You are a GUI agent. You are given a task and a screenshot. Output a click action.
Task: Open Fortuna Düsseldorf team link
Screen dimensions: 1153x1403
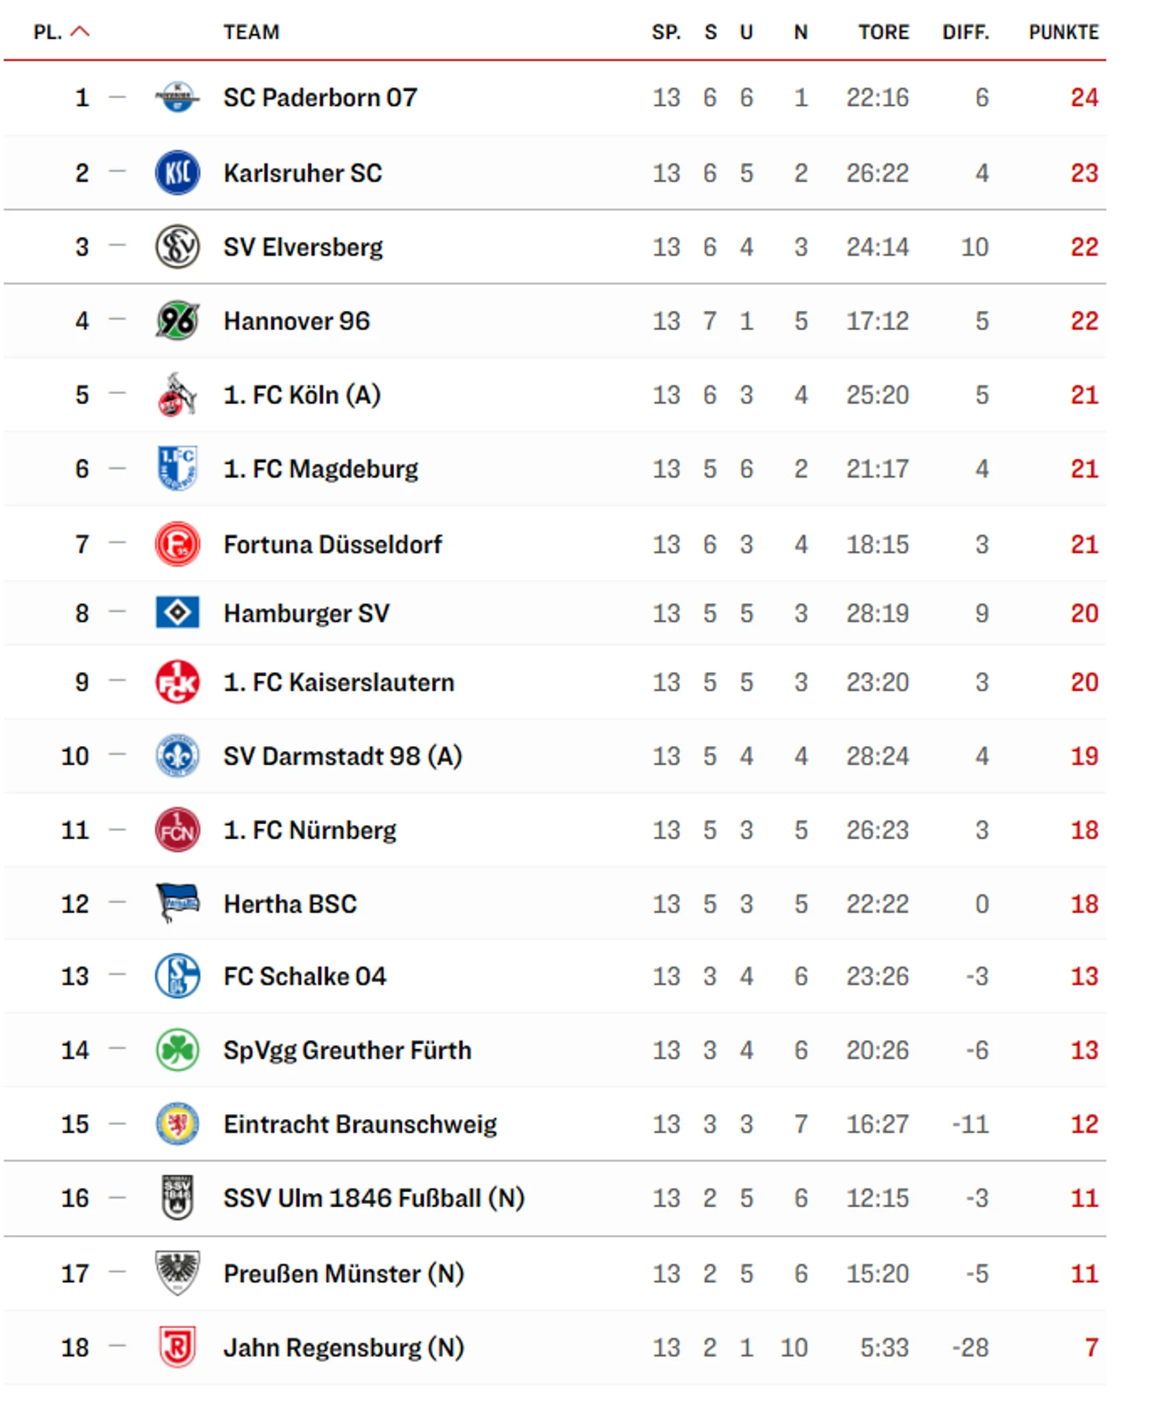tap(332, 544)
